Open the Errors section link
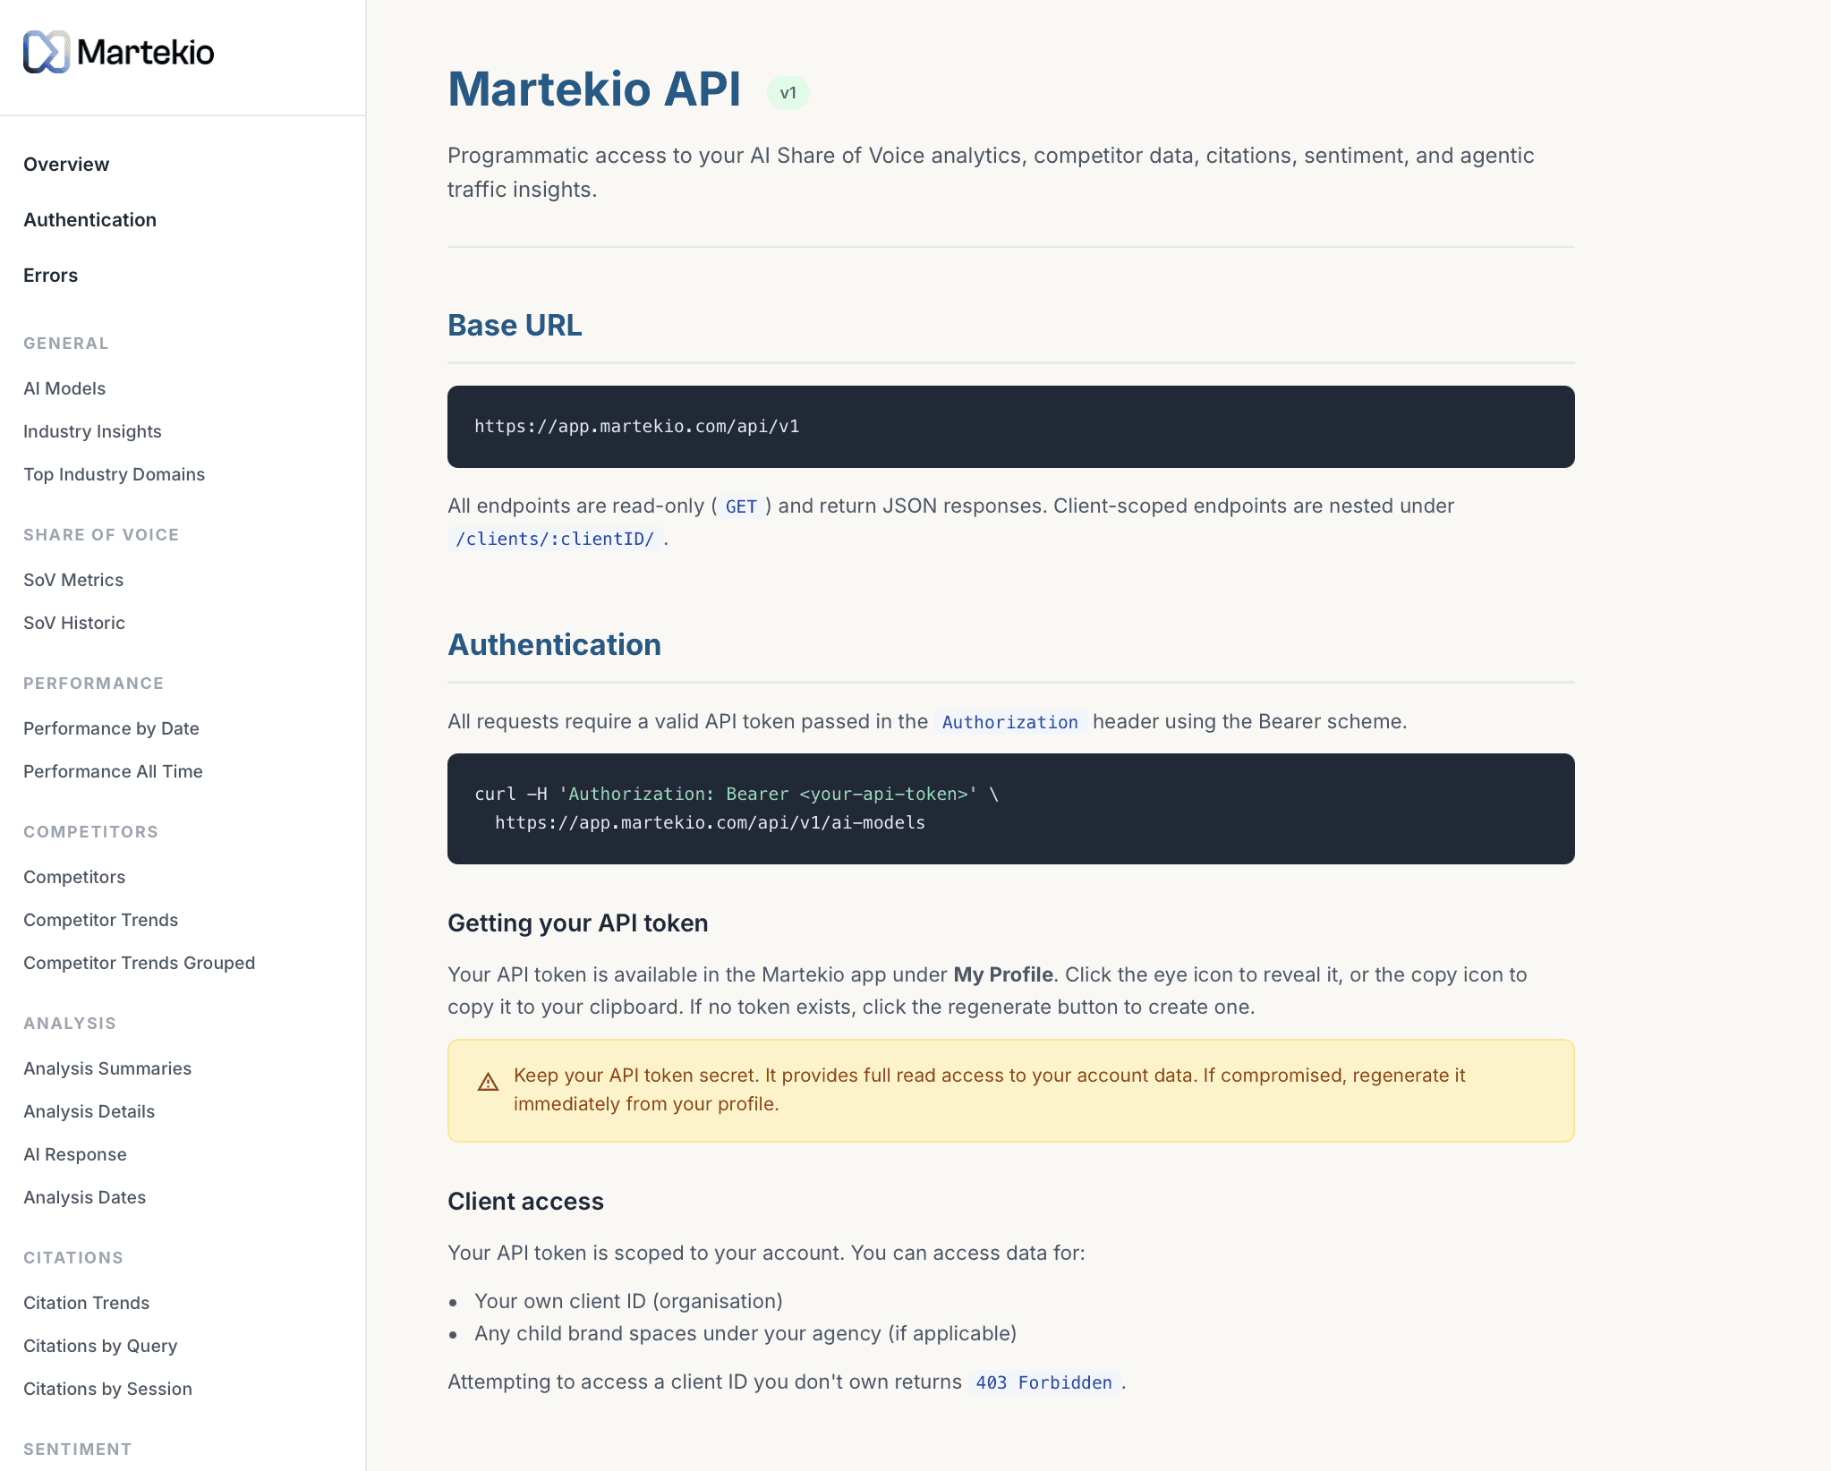The width and height of the screenshot is (1831, 1471). tap(50, 276)
